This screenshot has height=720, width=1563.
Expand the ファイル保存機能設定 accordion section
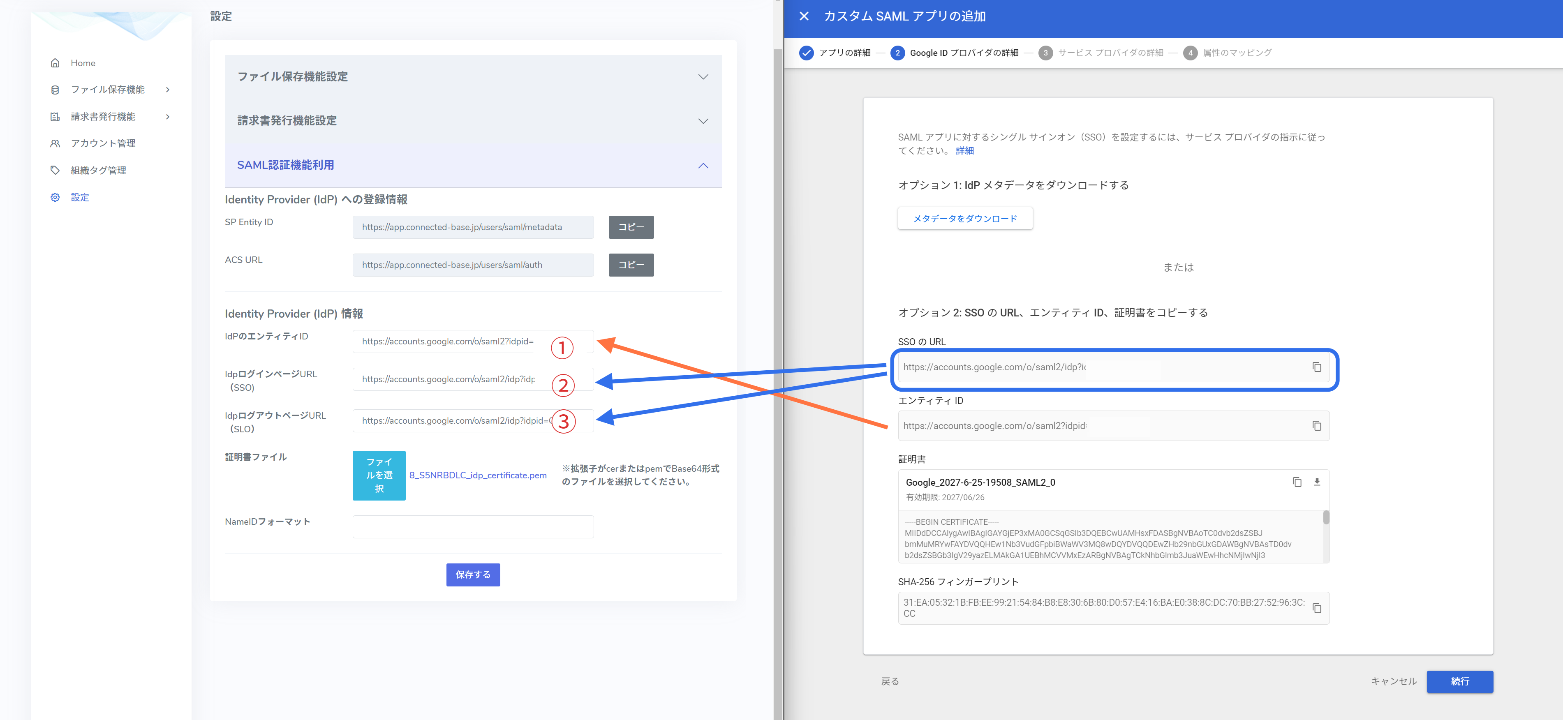point(473,77)
